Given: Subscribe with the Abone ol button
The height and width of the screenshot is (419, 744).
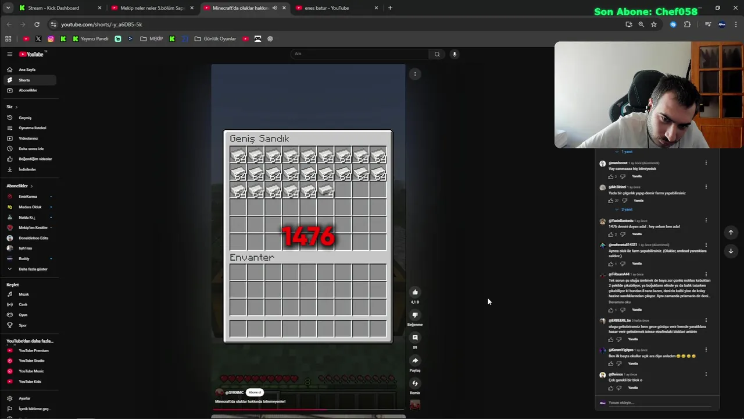Looking at the screenshot, I should [255, 392].
